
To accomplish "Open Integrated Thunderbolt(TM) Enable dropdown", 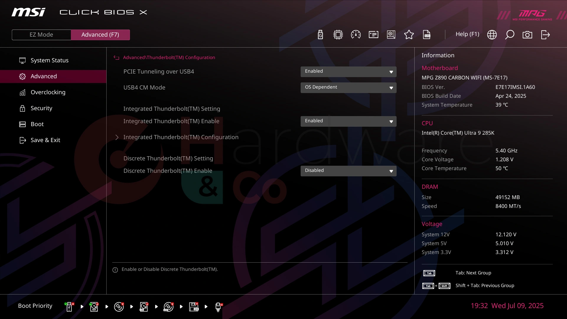I will 348,121.
